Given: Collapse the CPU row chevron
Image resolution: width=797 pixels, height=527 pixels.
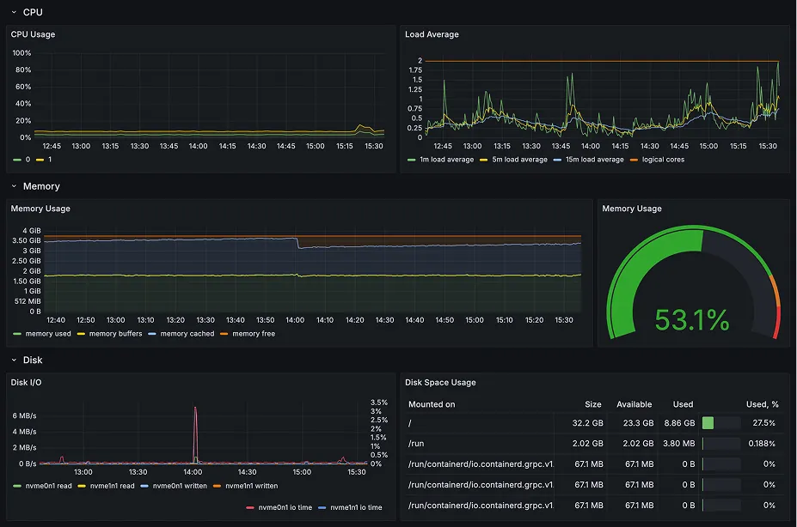Looking at the screenshot, I should point(14,12).
